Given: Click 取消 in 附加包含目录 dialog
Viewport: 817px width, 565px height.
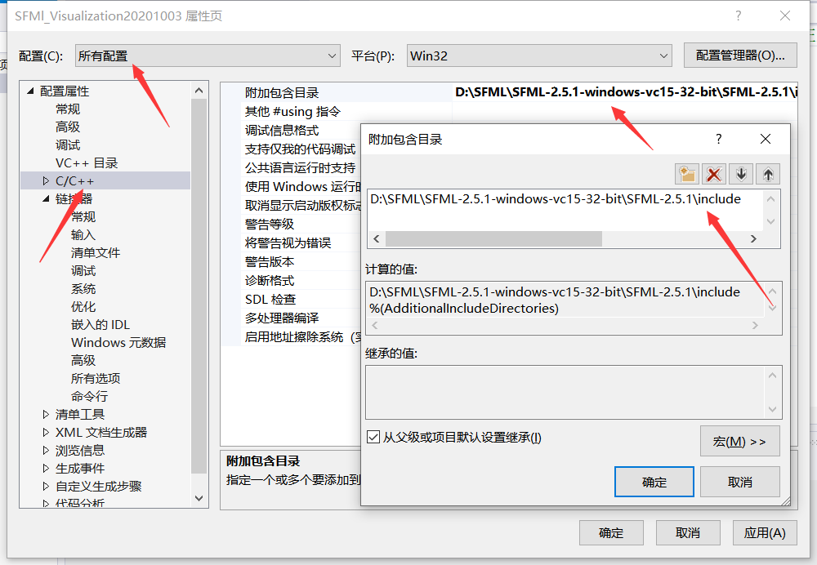Looking at the screenshot, I should click(740, 482).
